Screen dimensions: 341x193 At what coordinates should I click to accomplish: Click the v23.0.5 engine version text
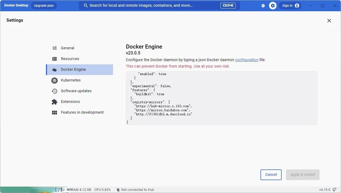tap(133, 53)
